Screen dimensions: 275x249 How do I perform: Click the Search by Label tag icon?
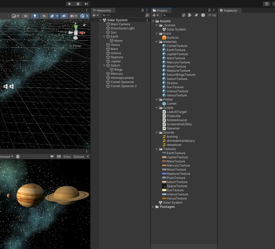click(x=196, y=15)
